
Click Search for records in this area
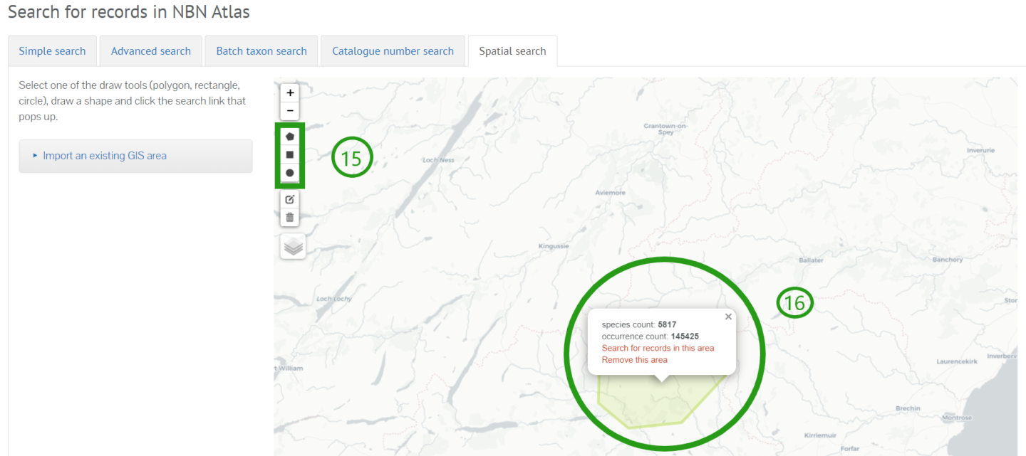coord(658,348)
